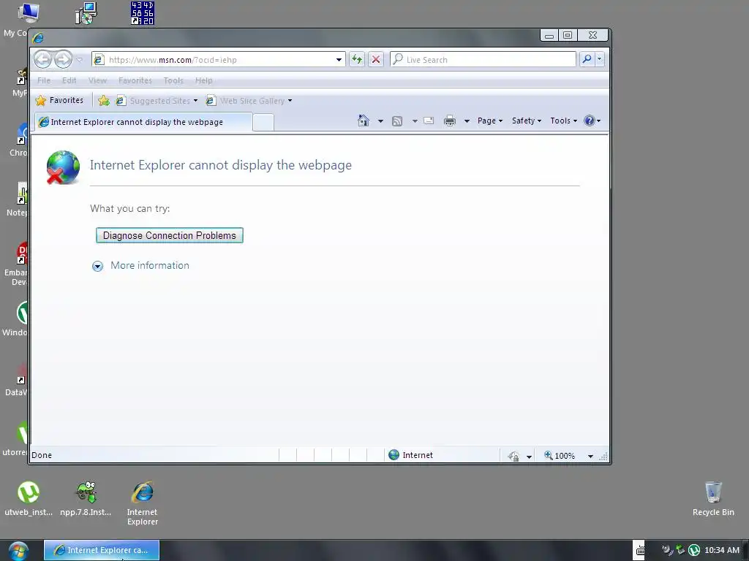Open the Web Slice Gallery link
Image resolution: width=749 pixels, height=561 pixels.
coord(247,101)
